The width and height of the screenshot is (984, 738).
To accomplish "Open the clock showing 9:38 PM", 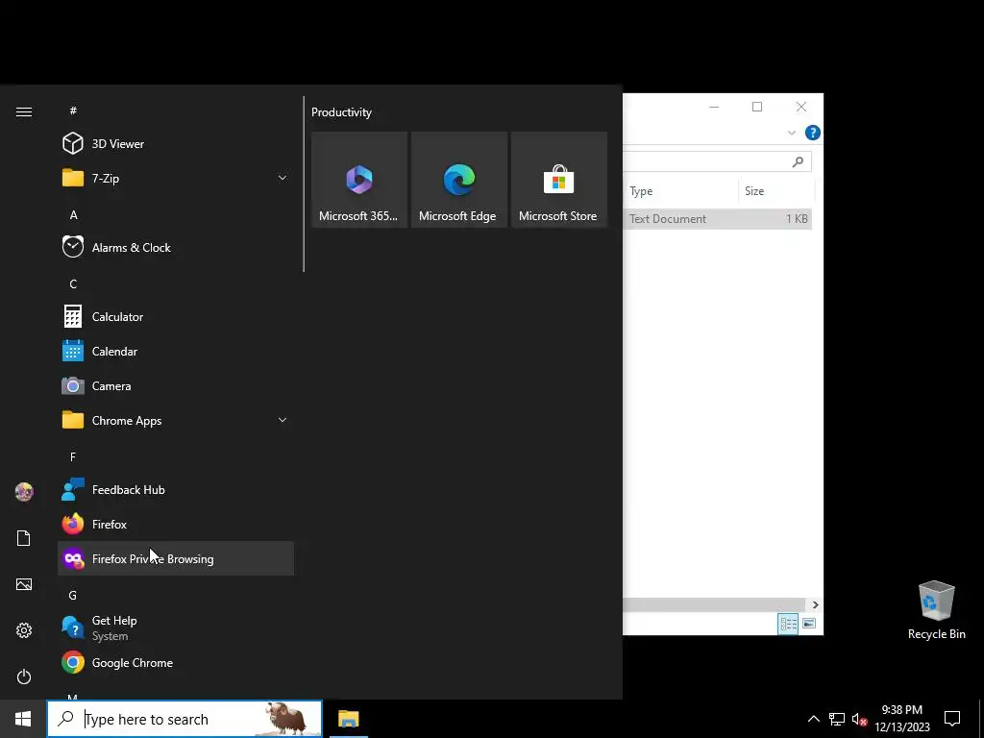I will [901, 719].
